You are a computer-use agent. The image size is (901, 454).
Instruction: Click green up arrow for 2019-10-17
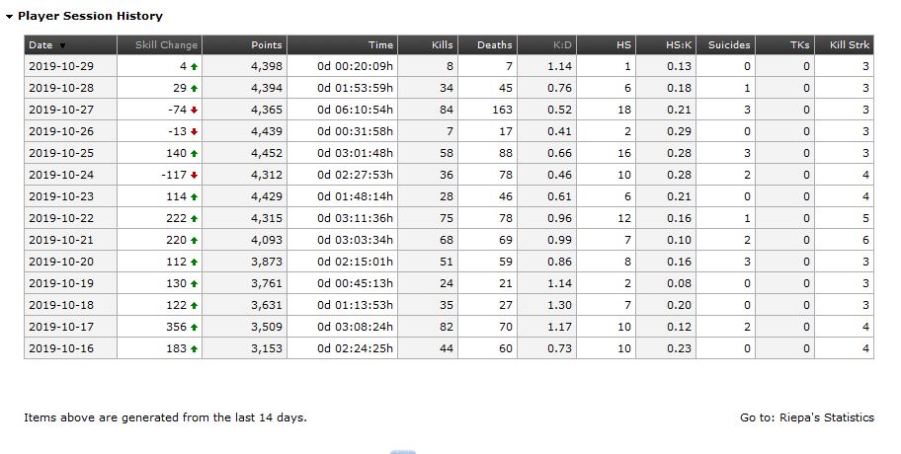tap(194, 327)
